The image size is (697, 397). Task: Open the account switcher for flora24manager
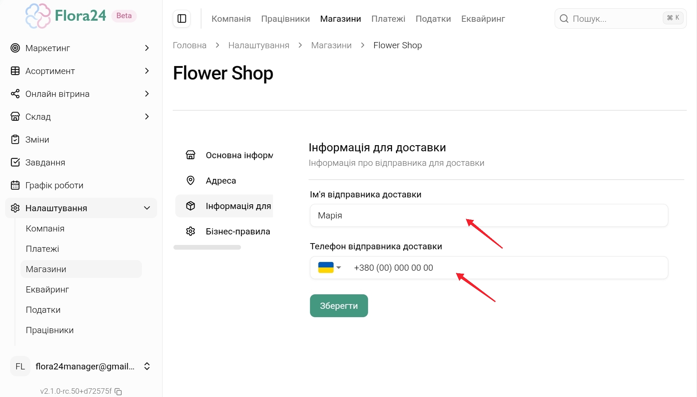[147, 366]
